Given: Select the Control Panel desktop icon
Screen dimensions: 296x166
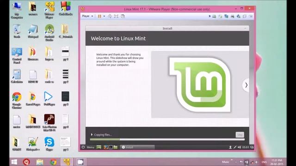Looking at the screenshot, I should (x=17, y=55).
